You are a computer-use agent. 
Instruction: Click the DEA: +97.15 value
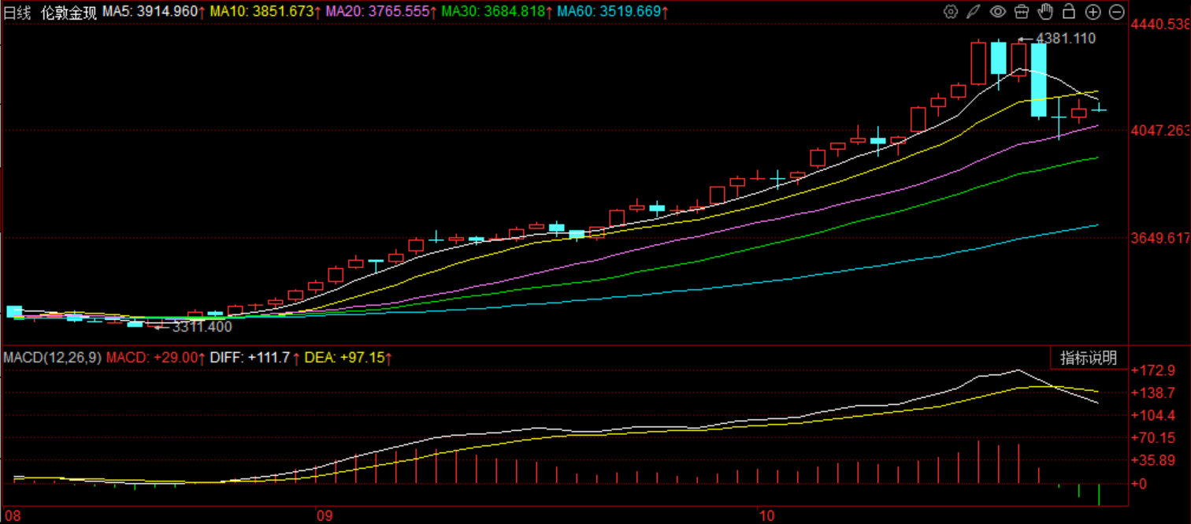click(349, 358)
